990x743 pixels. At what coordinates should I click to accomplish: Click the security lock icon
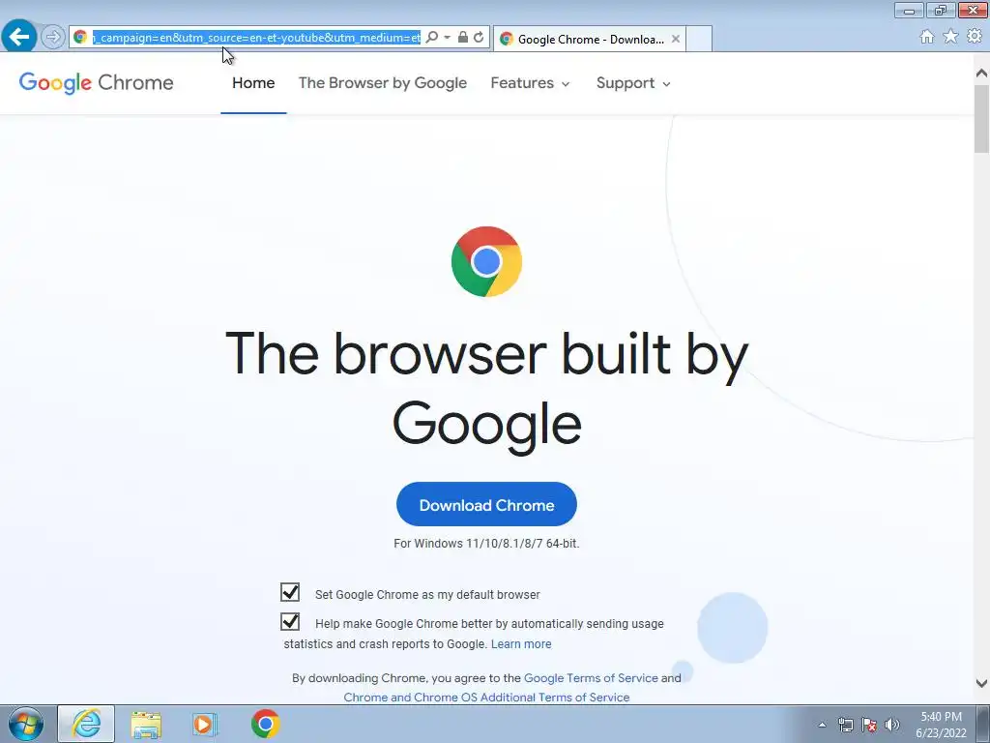[x=463, y=38]
